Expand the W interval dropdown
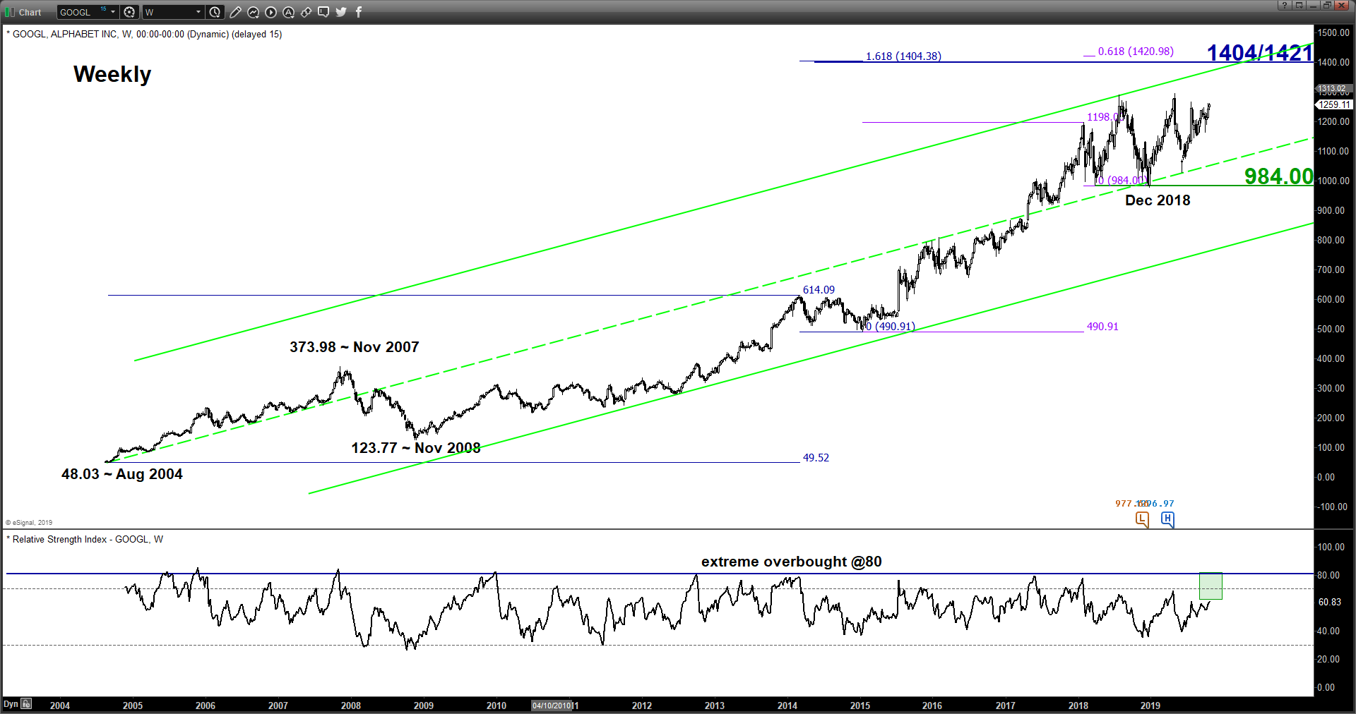 (198, 12)
